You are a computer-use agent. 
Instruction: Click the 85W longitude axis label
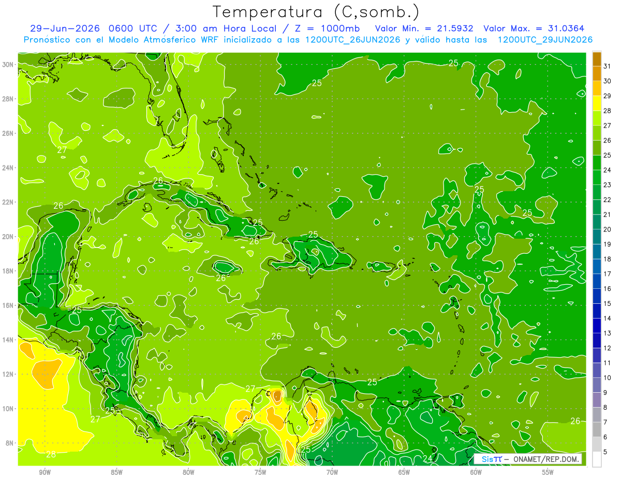tap(116, 472)
